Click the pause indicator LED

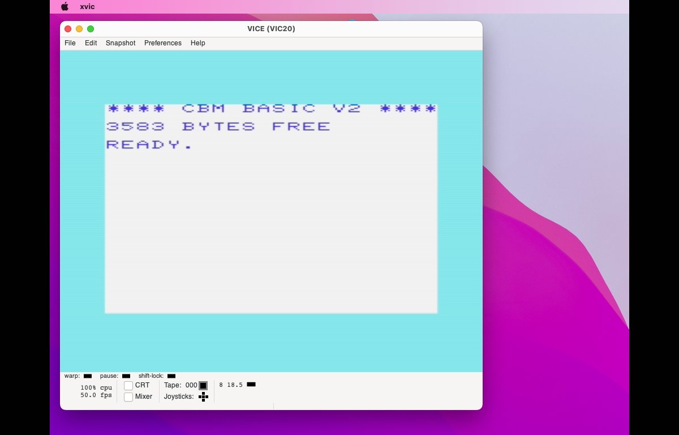[126, 376]
